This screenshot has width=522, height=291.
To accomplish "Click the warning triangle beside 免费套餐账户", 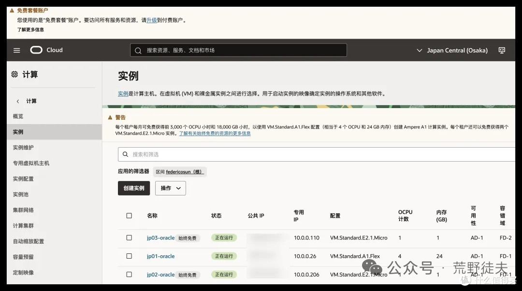I will click(12, 11).
